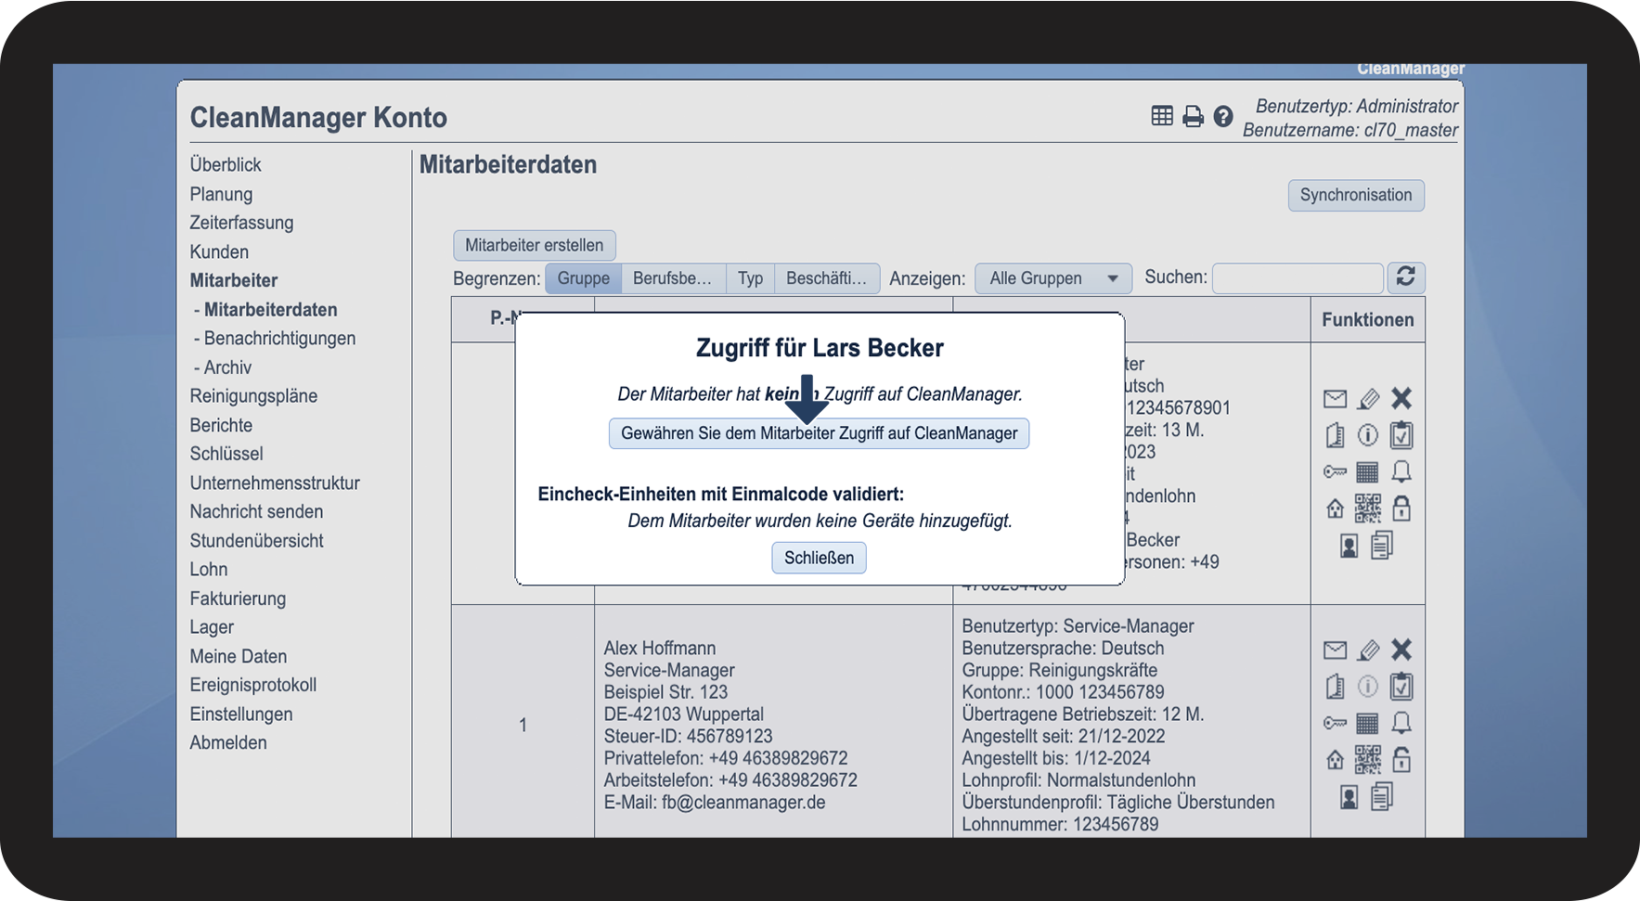
Task: Click the key icon in Alex Hoffmann's row
Action: point(1335,724)
